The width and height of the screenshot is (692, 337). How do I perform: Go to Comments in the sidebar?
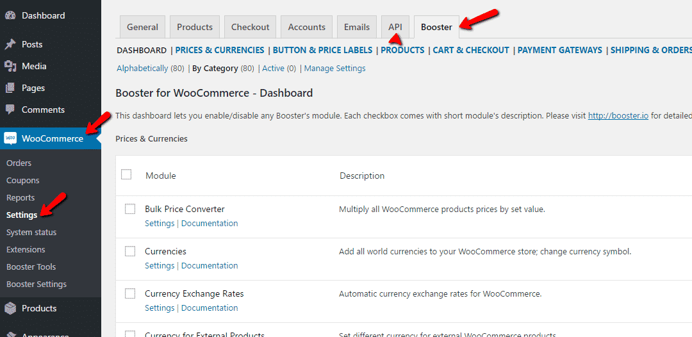(44, 110)
